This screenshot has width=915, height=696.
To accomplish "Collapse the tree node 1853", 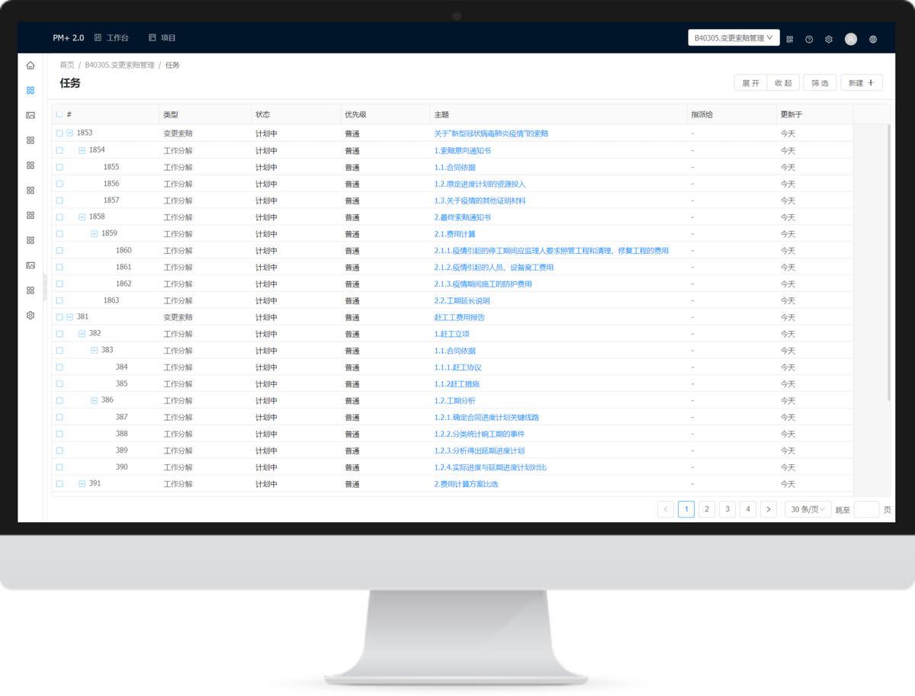I will coord(70,133).
